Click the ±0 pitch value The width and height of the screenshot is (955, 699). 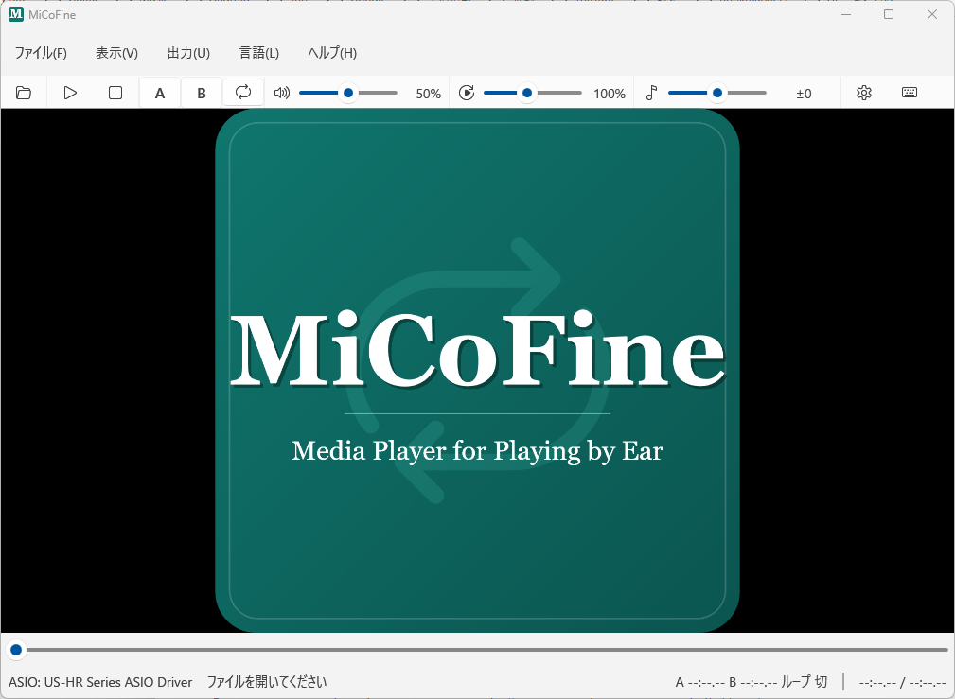coord(804,94)
